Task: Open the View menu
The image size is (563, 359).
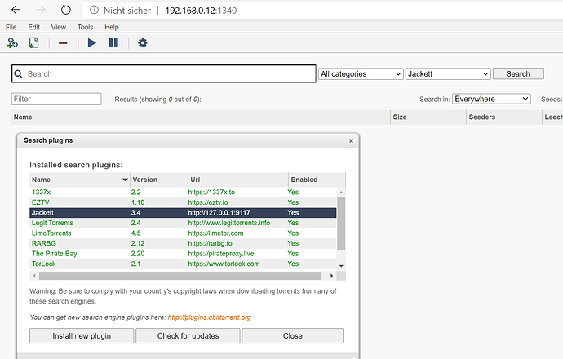Action: click(x=59, y=27)
